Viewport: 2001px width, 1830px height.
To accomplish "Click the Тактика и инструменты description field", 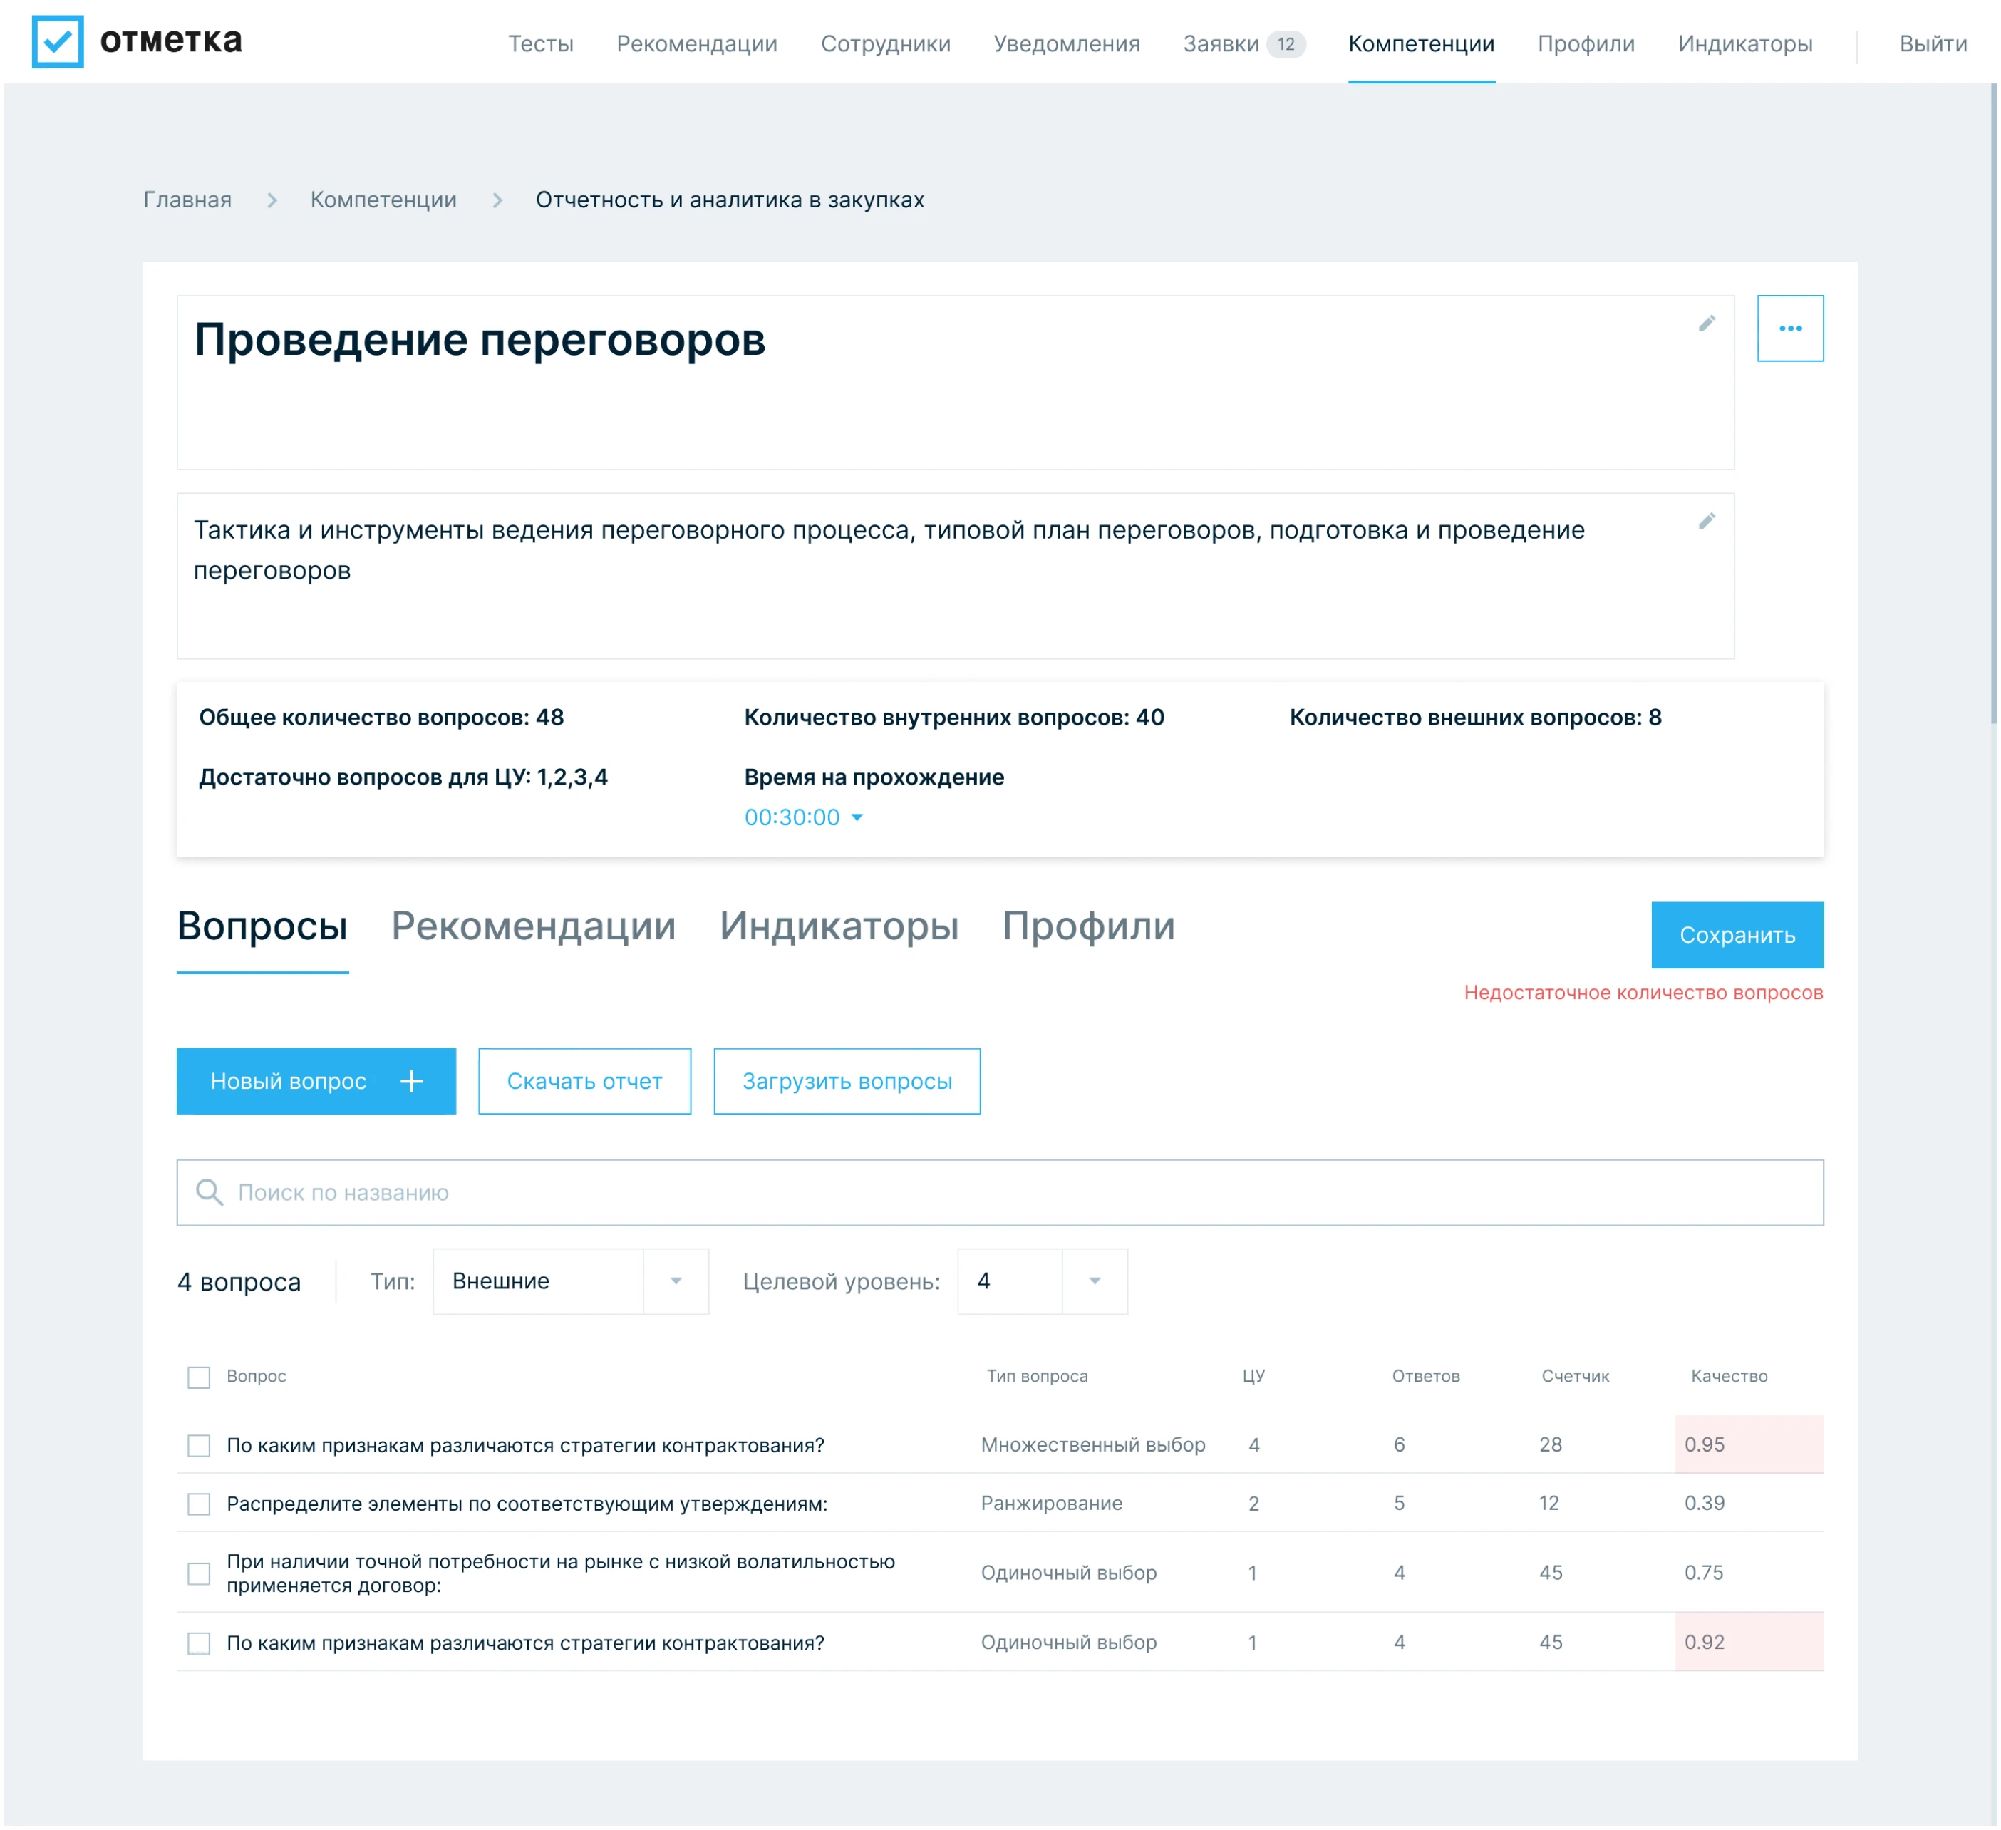I will (955, 576).
